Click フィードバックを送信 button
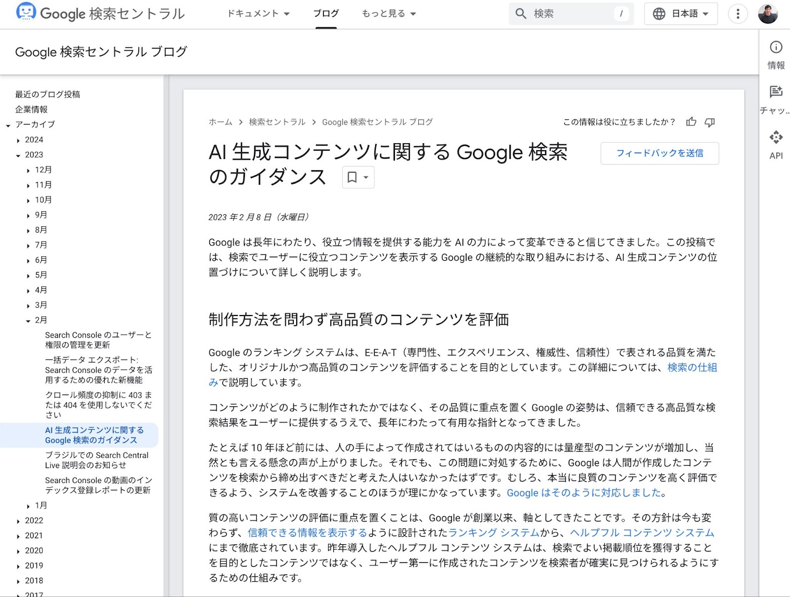 pyautogui.click(x=660, y=153)
